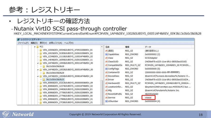
Task: Click folder icon of 3&13c0b0c5&0&28 subkey
Action: click(44, 73)
